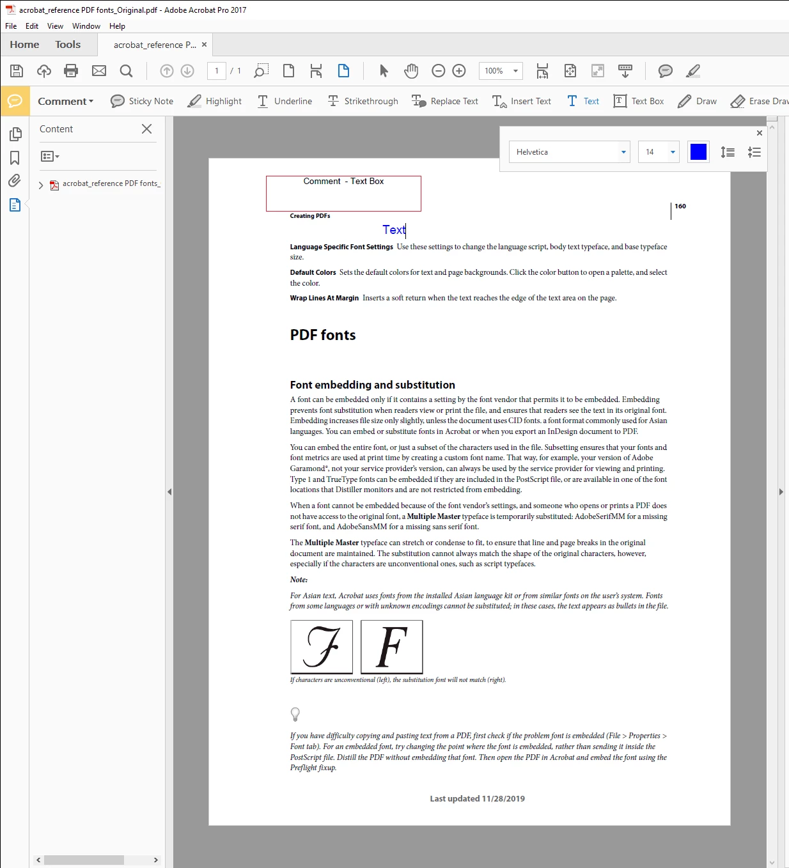The image size is (789, 868).
Task: Click the line spacing icon
Action: 728,152
